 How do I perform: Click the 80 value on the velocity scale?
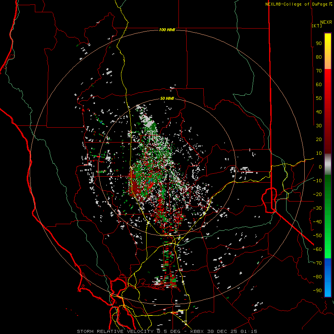[319, 57]
